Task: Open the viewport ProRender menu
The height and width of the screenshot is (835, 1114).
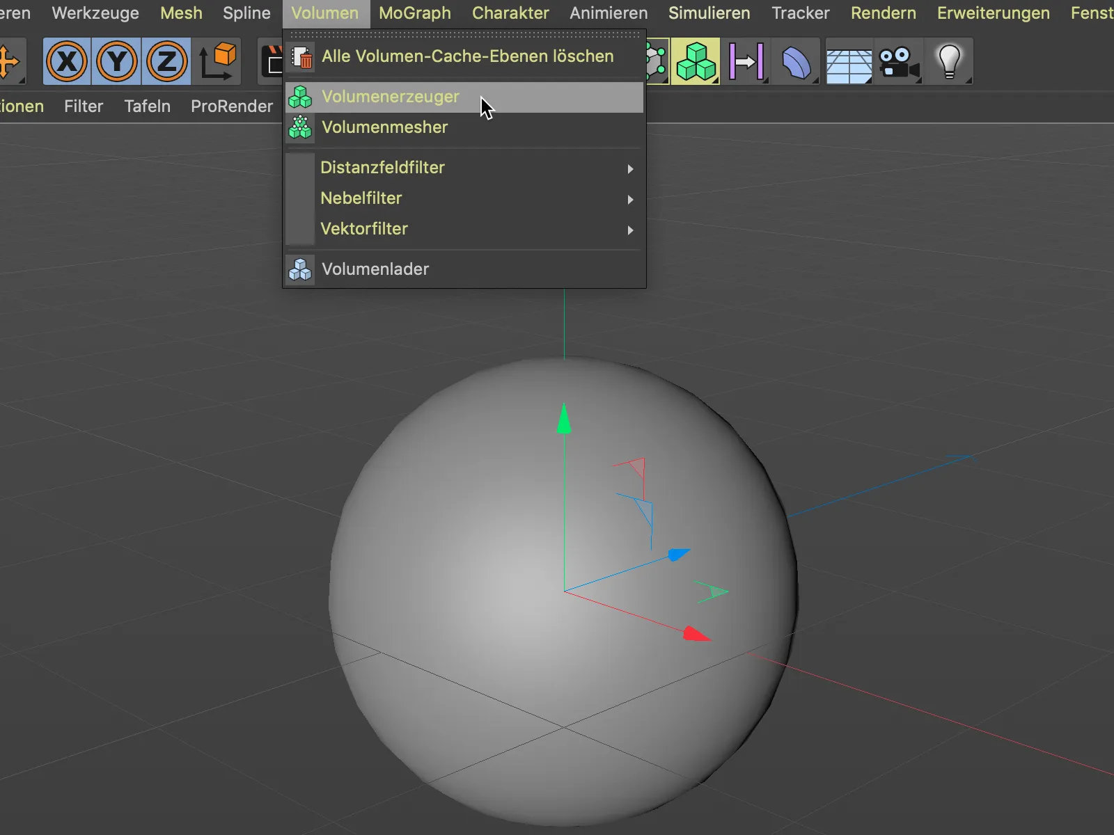Action: [232, 106]
